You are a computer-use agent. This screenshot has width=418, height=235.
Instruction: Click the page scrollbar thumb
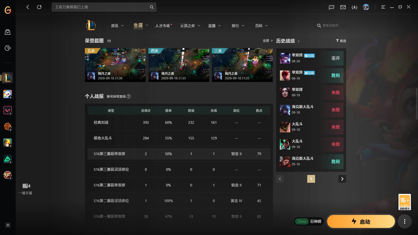coord(417,104)
